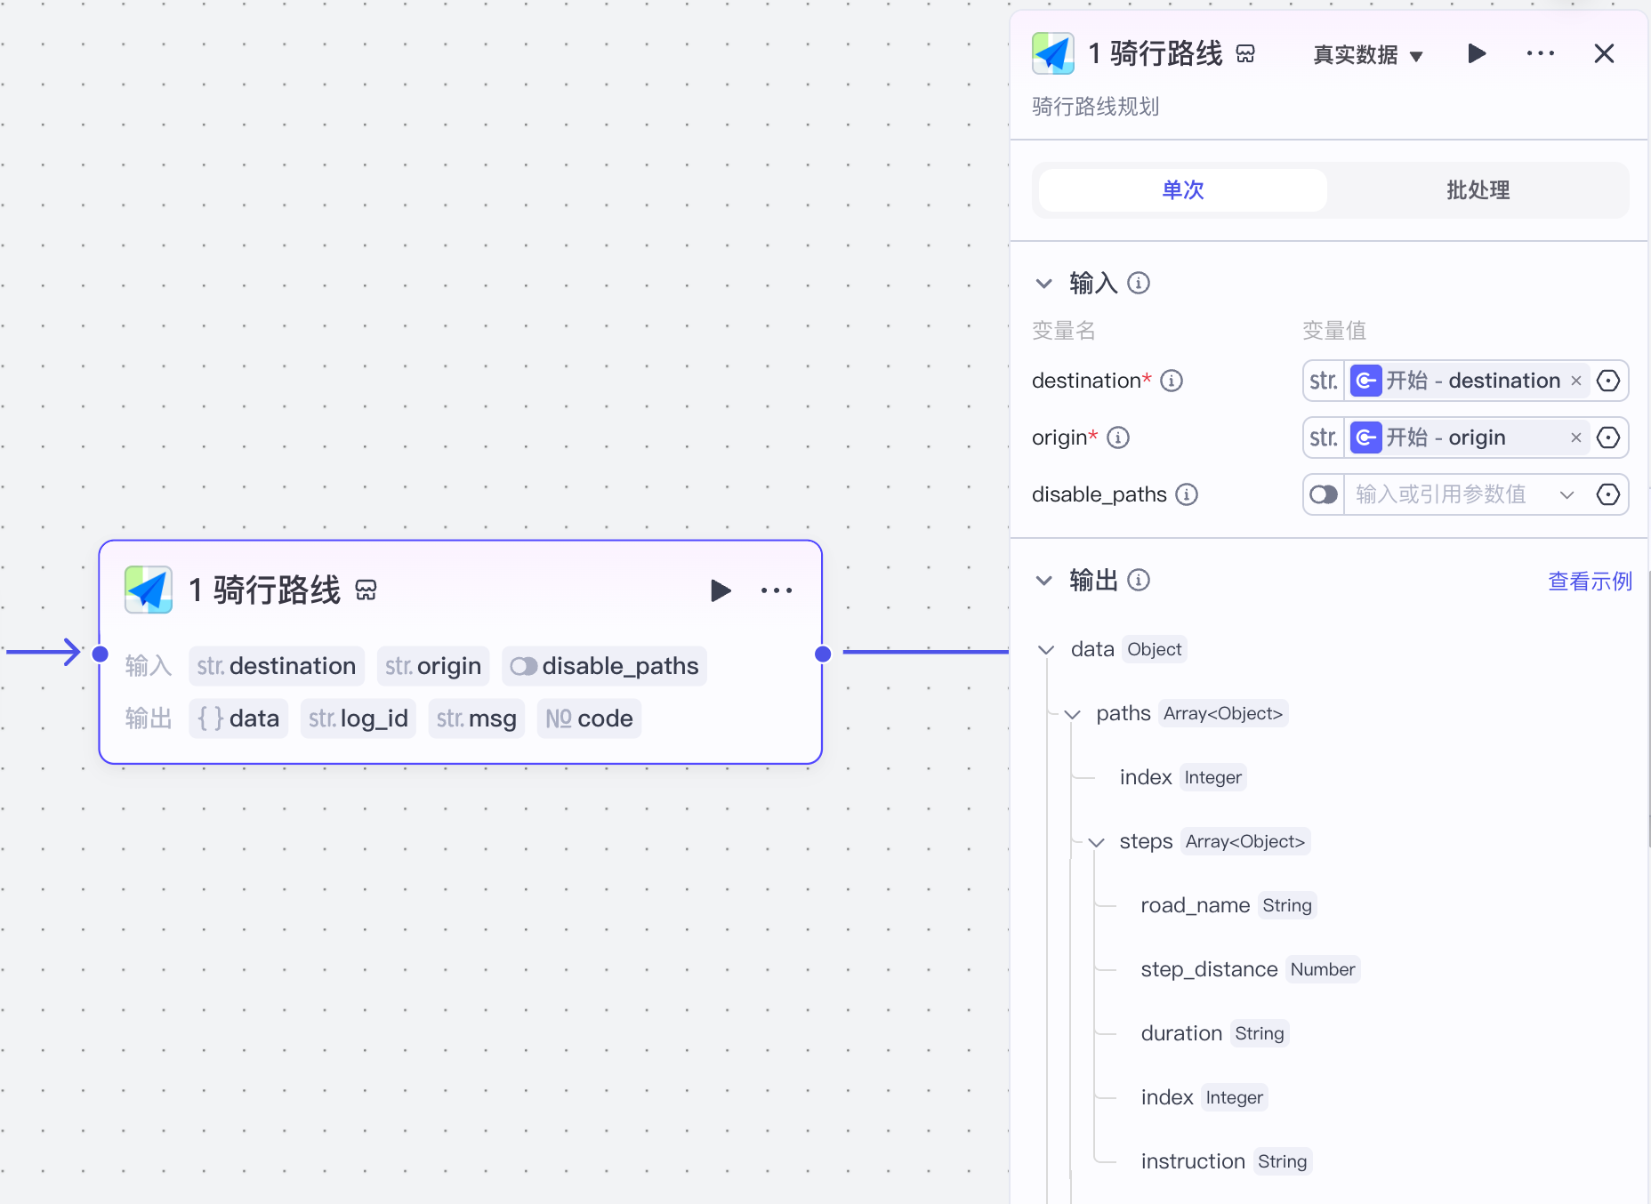Collapse the paths Array tree node
Image resolution: width=1651 pixels, height=1204 pixels.
(x=1073, y=714)
